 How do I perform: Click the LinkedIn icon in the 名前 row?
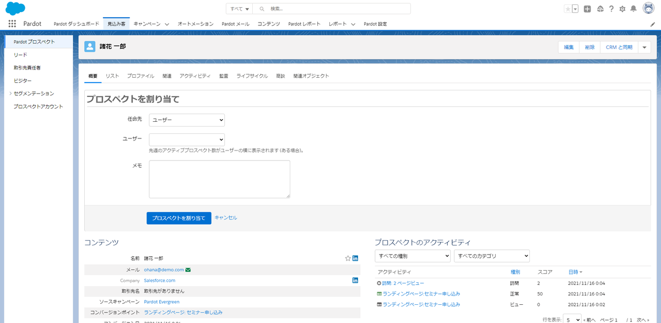[x=355, y=258]
